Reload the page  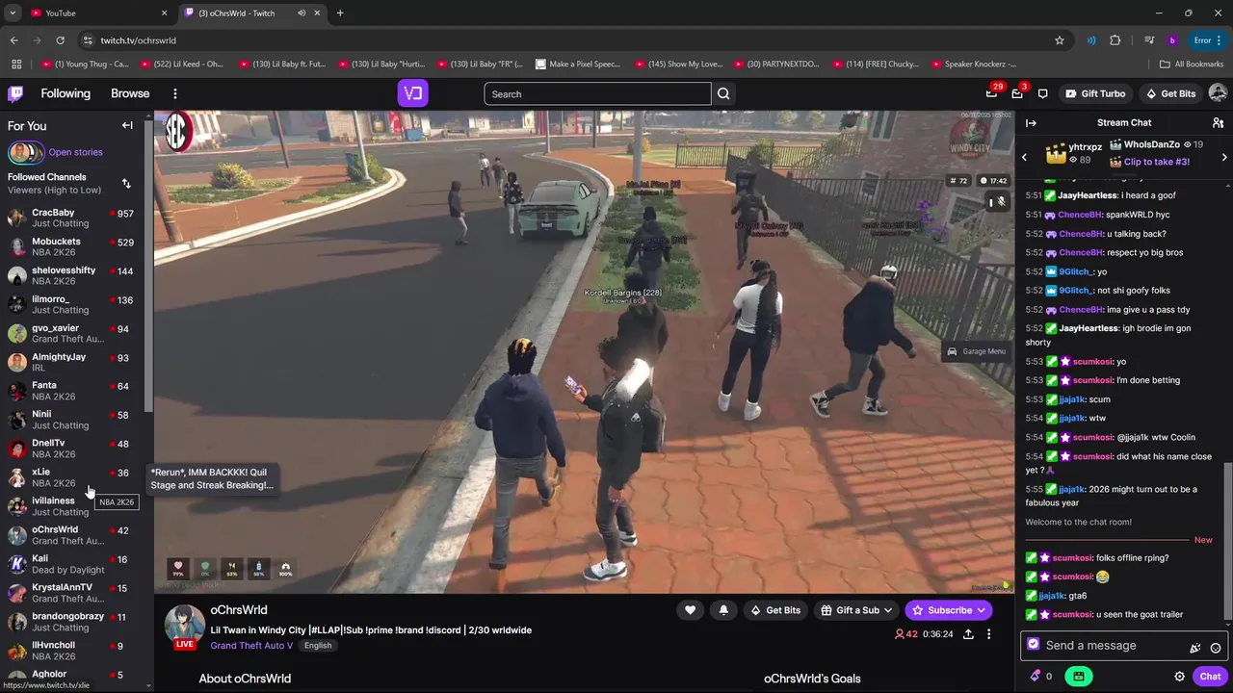60,40
